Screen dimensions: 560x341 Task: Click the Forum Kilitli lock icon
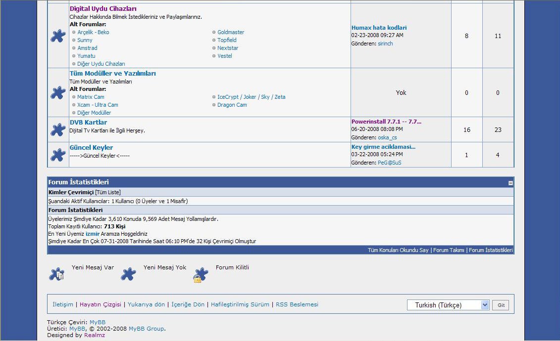point(201,274)
